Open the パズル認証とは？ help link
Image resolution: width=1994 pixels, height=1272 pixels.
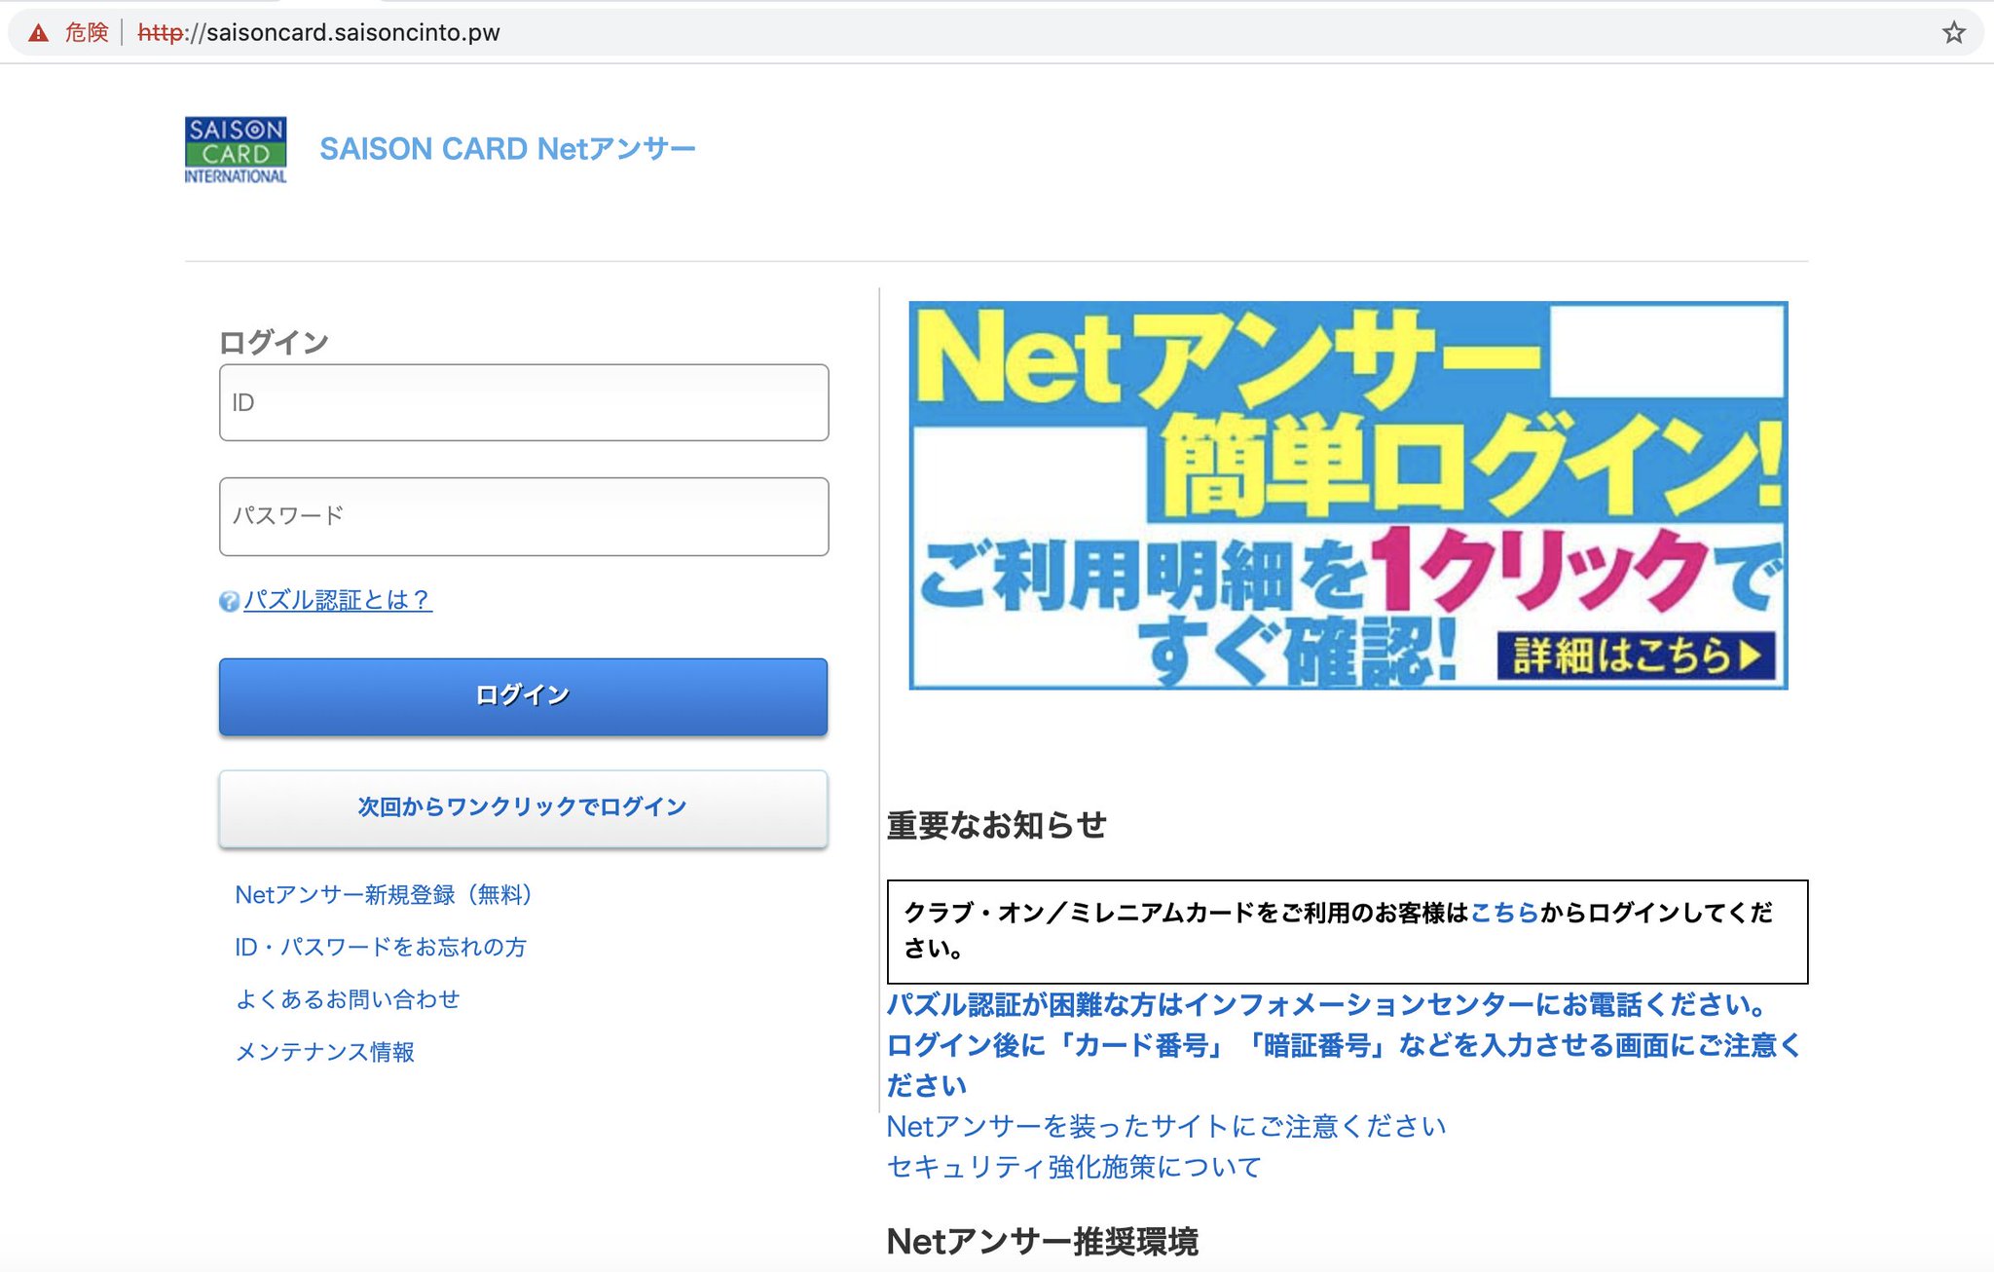pyautogui.click(x=336, y=601)
